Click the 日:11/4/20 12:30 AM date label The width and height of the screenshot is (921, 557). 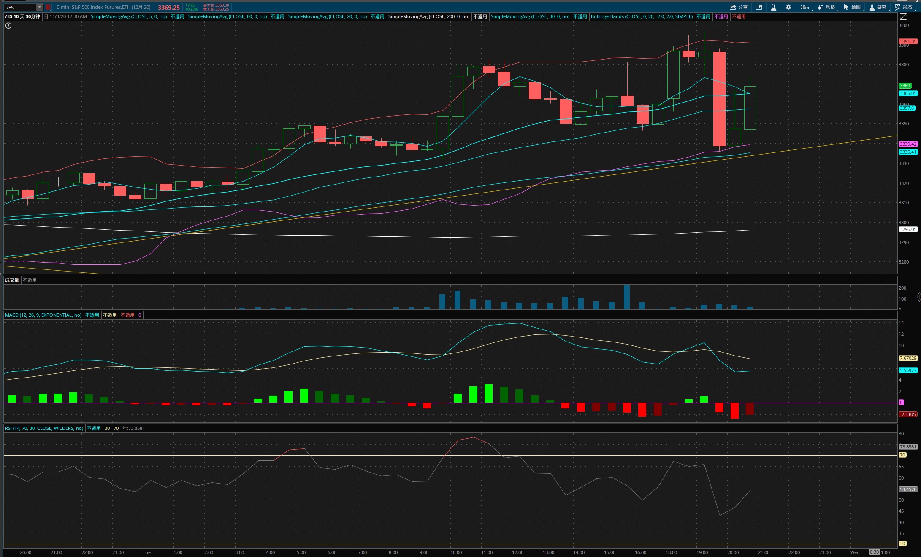click(65, 16)
